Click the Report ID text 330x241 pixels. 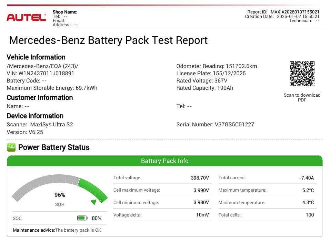pos(283,12)
